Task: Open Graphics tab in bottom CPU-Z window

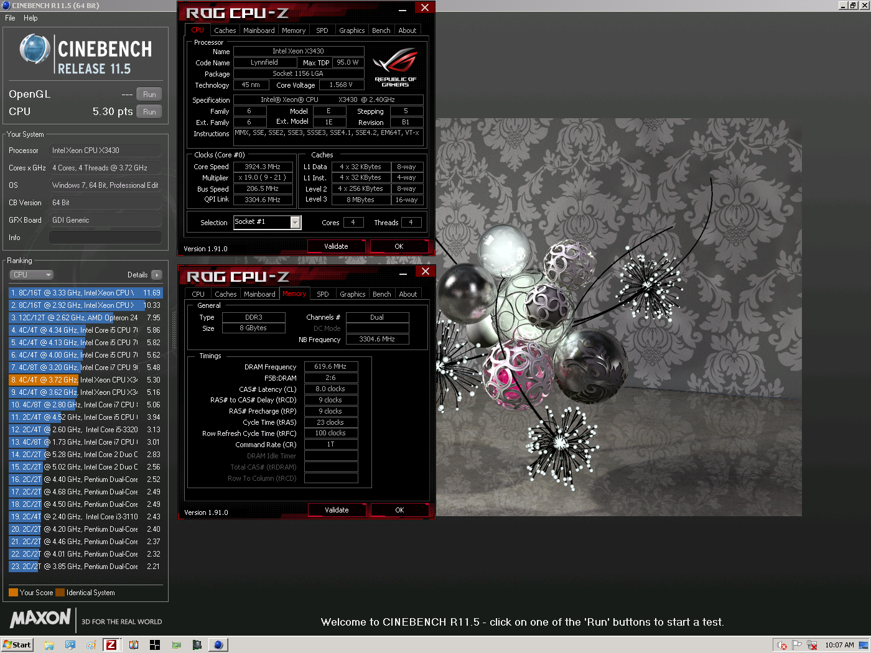Action: (x=353, y=294)
